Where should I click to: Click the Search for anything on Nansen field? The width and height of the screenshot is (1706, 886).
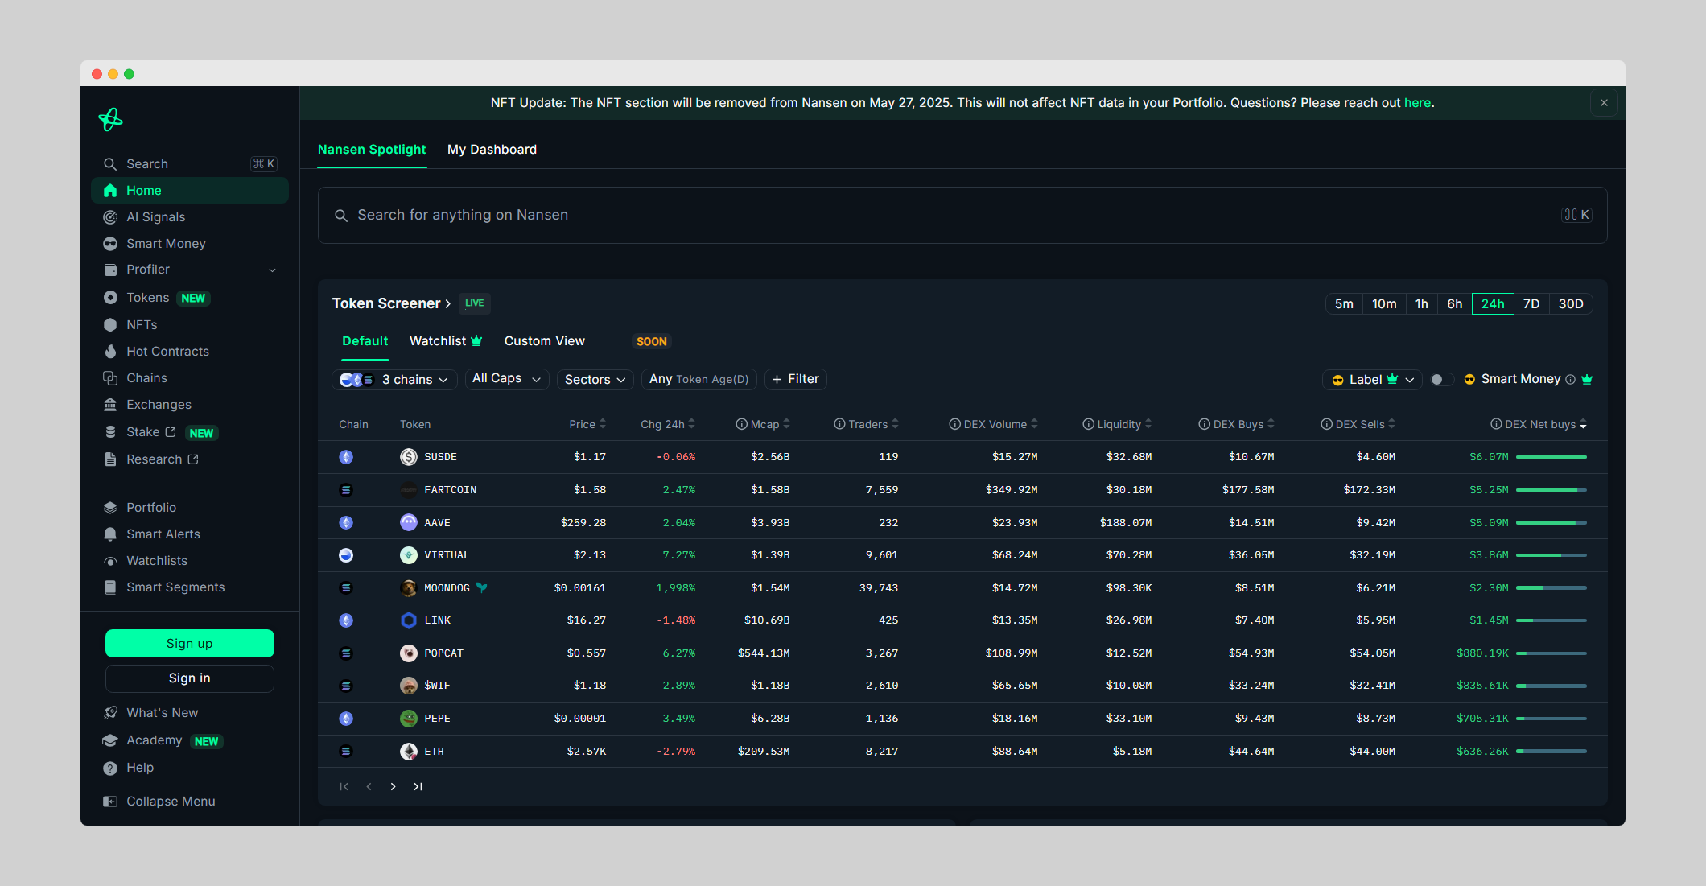[x=962, y=216]
